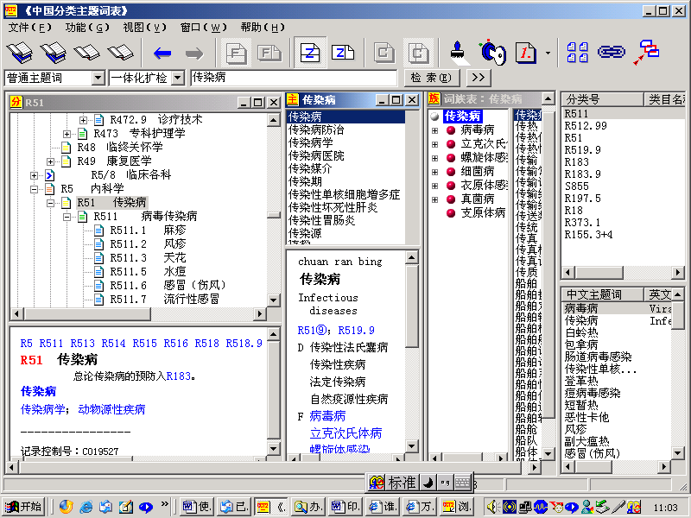The image size is (691, 518).
Task: Click the blue back arrow in toolbar
Action: (x=162, y=53)
